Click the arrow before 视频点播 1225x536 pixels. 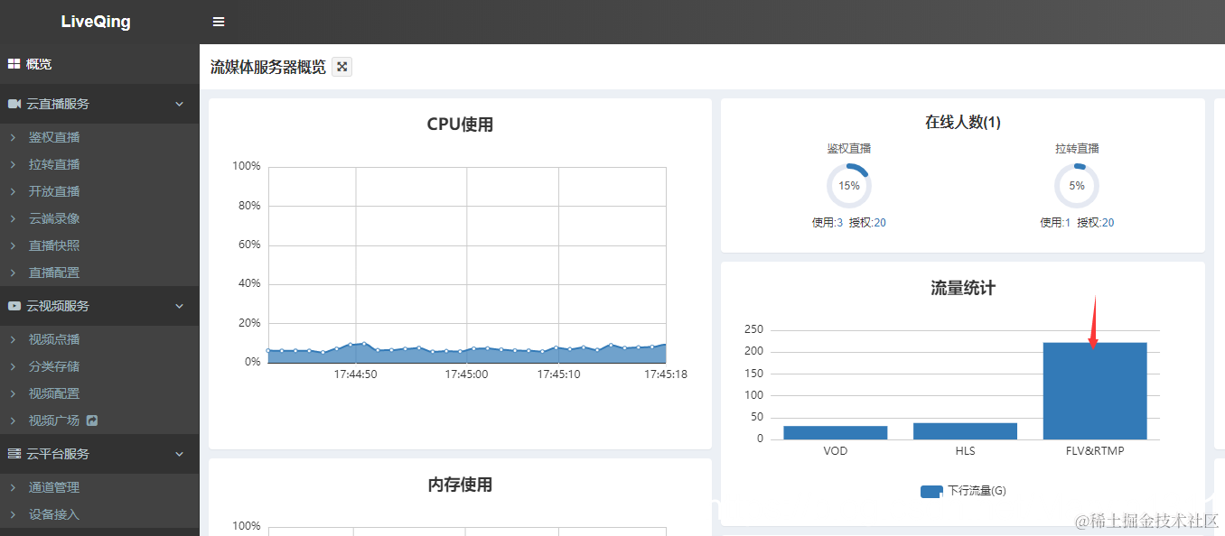(x=13, y=339)
